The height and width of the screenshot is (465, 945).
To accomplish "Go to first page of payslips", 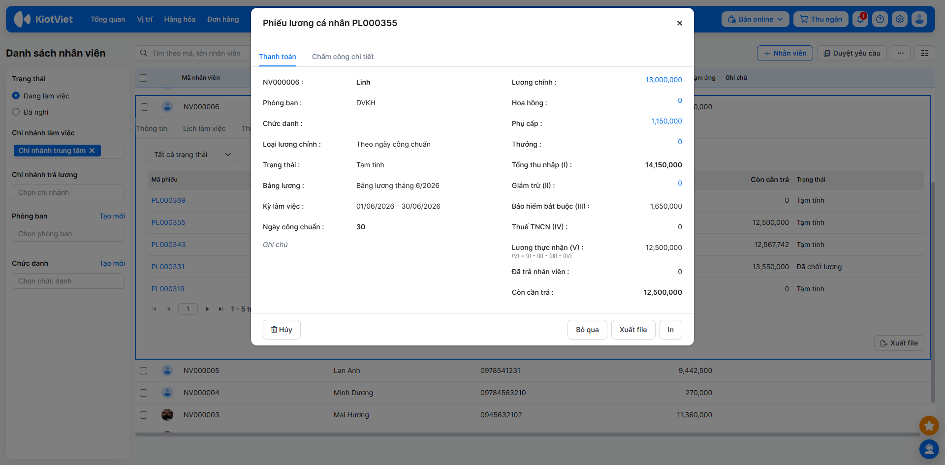I will pos(155,309).
